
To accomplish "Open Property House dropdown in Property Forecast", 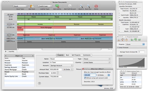I will [x=135, y=44].
